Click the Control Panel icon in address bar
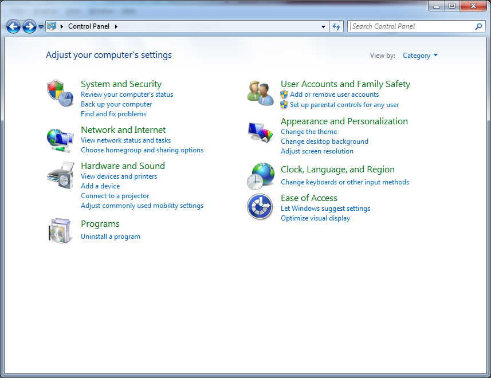This screenshot has height=378, width=491. point(52,26)
